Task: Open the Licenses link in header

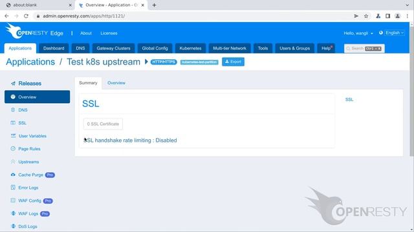Action: [109, 33]
